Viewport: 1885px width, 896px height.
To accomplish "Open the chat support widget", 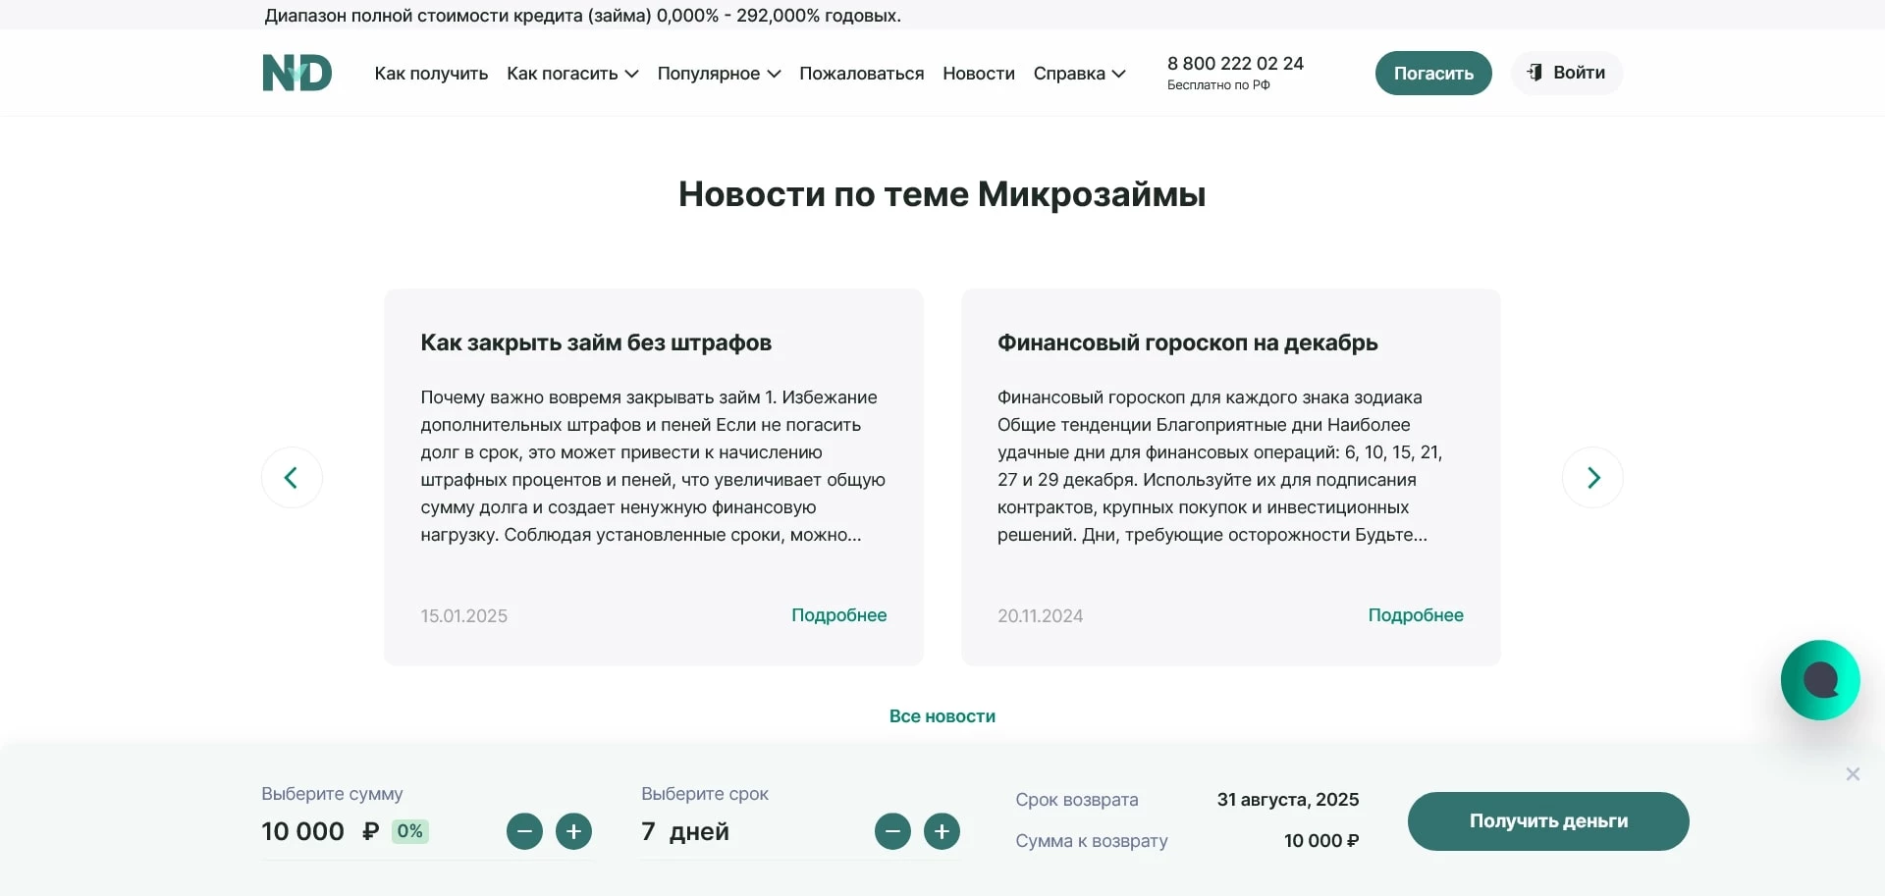I will 1819,679.
